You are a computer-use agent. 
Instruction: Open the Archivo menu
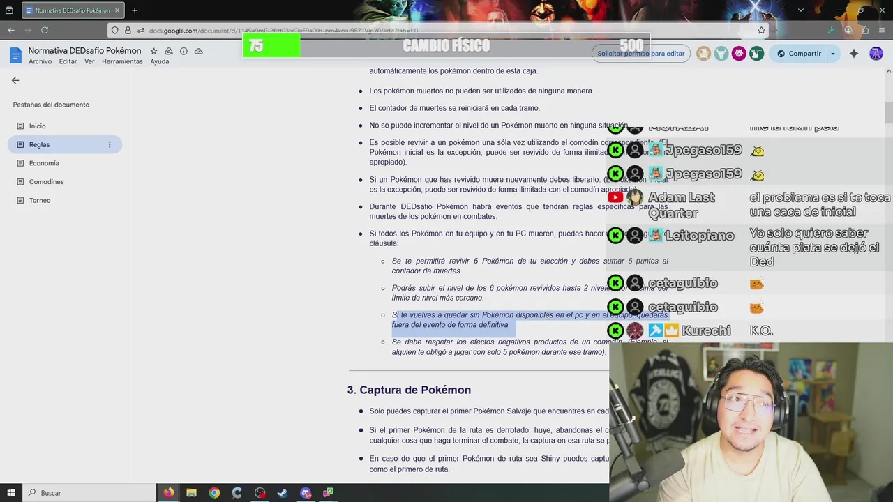(x=40, y=61)
